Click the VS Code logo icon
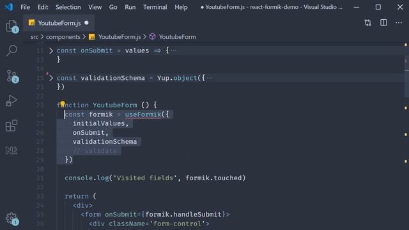This screenshot has width=409, height=230. [x=8, y=7]
